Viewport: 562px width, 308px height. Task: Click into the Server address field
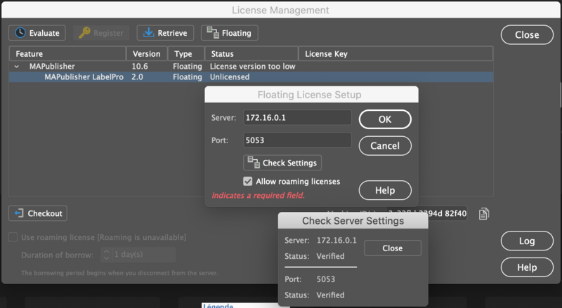pos(296,118)
